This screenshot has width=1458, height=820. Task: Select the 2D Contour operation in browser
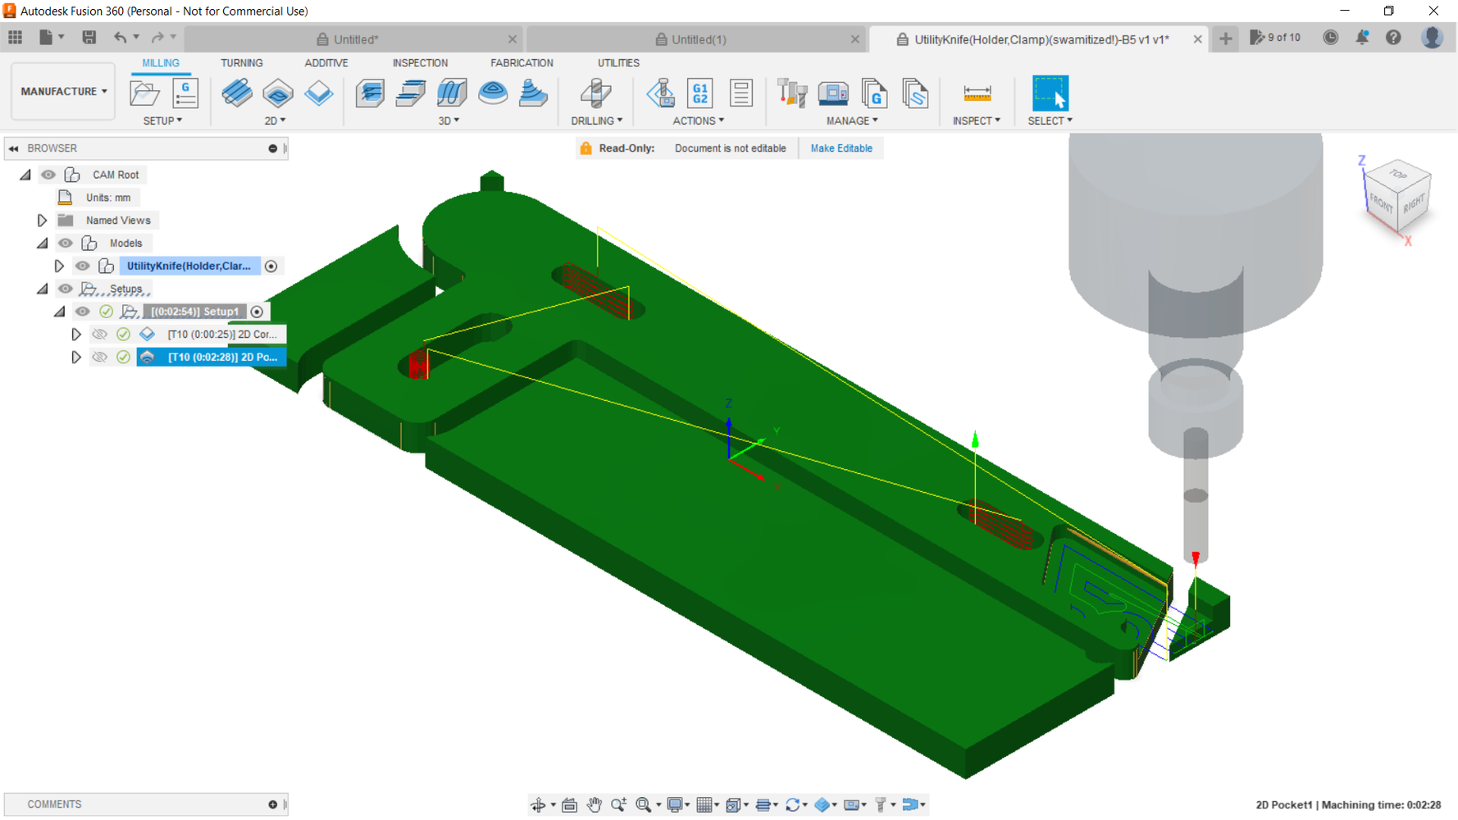click(221, 335)
